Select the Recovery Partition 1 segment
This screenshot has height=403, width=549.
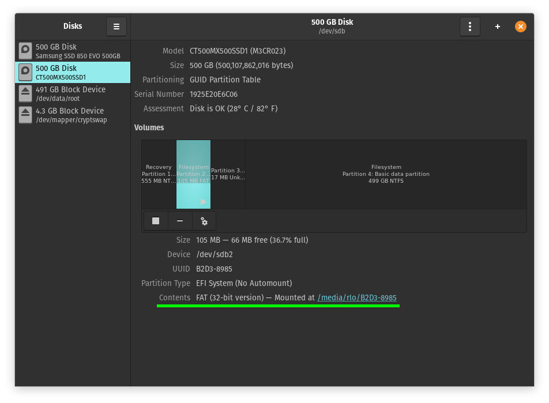click(x=159, y=174)
